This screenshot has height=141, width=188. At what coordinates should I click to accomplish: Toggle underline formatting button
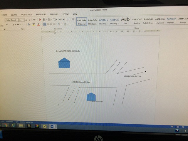click(x=13, y=25)
